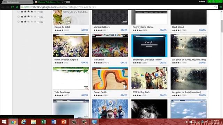
Task: Filter by three stars y más
Action: [x=30, y=17]
